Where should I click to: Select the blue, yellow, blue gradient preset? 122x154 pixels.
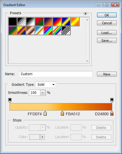click(66, 21)
